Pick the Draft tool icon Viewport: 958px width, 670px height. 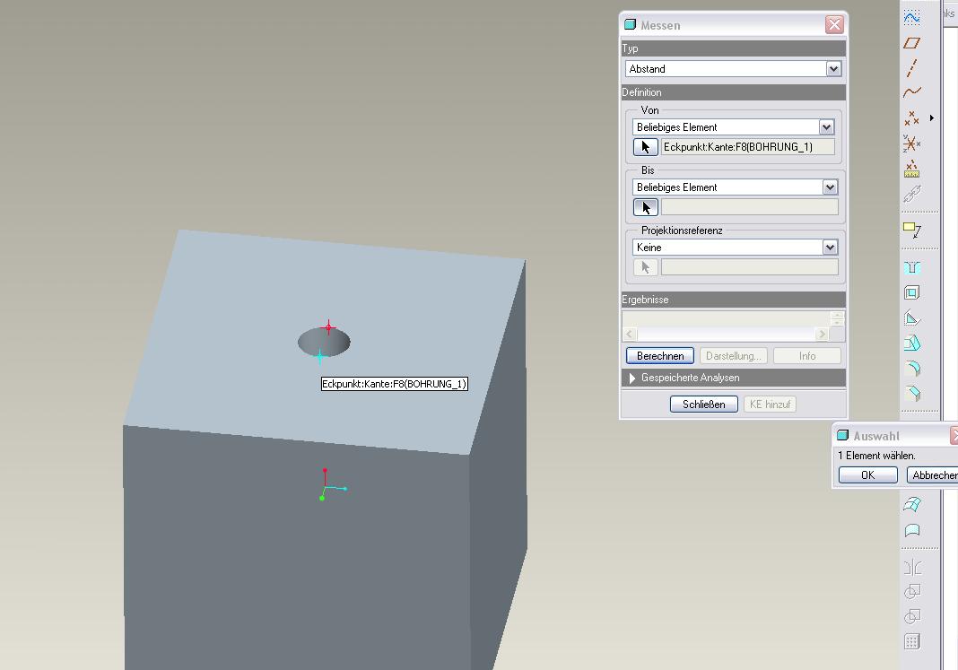pyautogui.click(x=911, y=344)
